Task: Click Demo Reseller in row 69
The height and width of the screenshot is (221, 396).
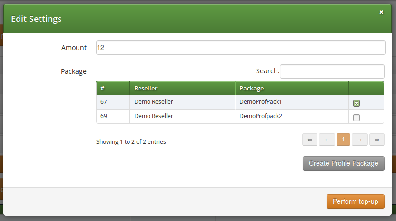Action: (x=154, y=116)
